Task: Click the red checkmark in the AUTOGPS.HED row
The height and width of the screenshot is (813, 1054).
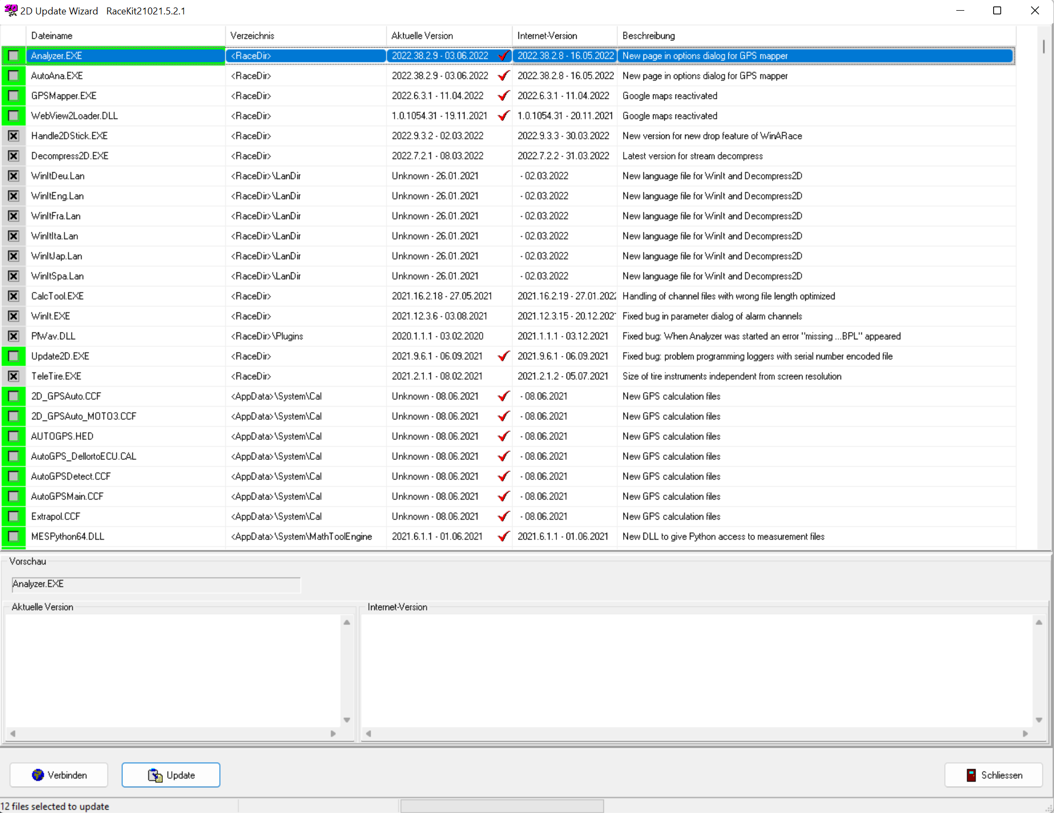Action: pyautogui.click(x=503, y=436)
